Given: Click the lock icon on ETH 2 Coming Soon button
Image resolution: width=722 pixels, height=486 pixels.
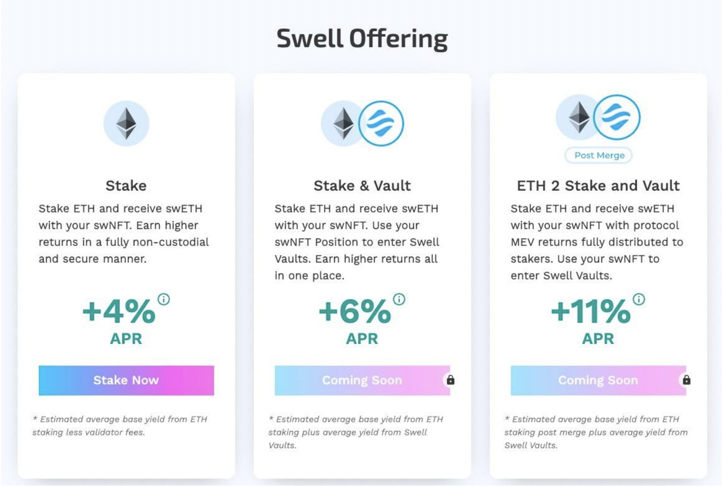Looking at the screenshot, I should (686, 380).
